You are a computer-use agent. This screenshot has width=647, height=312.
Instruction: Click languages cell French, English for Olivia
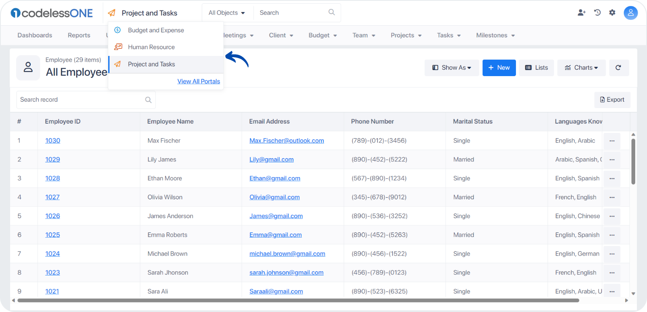[x=576, y=197]
